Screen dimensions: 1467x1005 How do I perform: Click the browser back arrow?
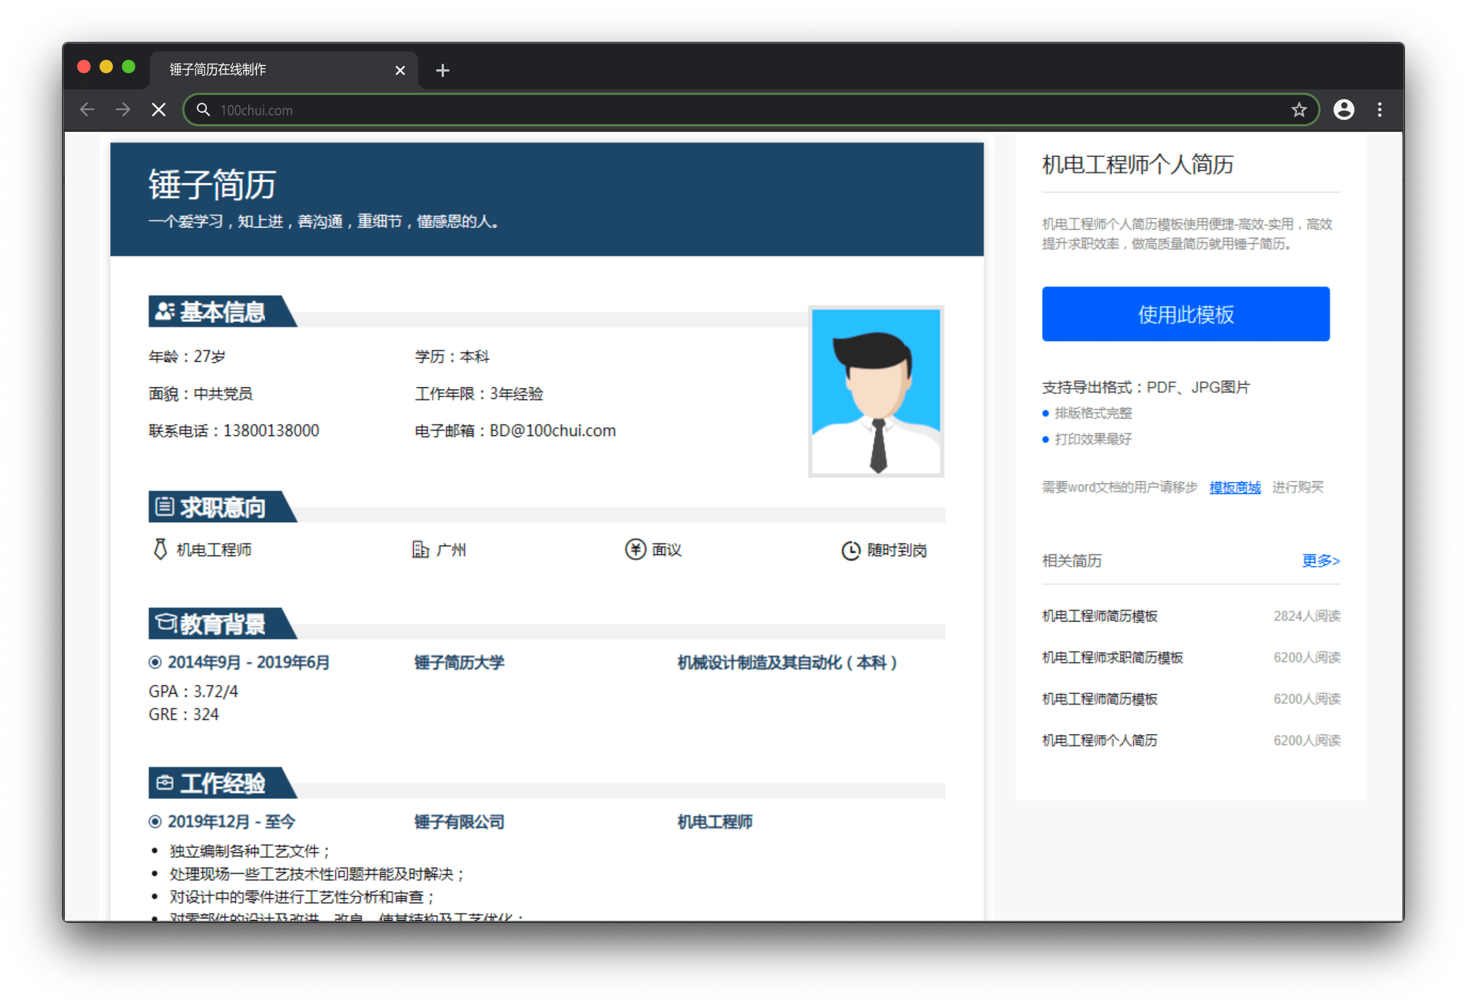[87, 110]
